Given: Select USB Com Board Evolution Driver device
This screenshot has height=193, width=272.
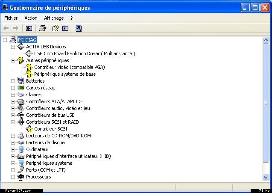Looking at the screenshot, I should point(85,53).
